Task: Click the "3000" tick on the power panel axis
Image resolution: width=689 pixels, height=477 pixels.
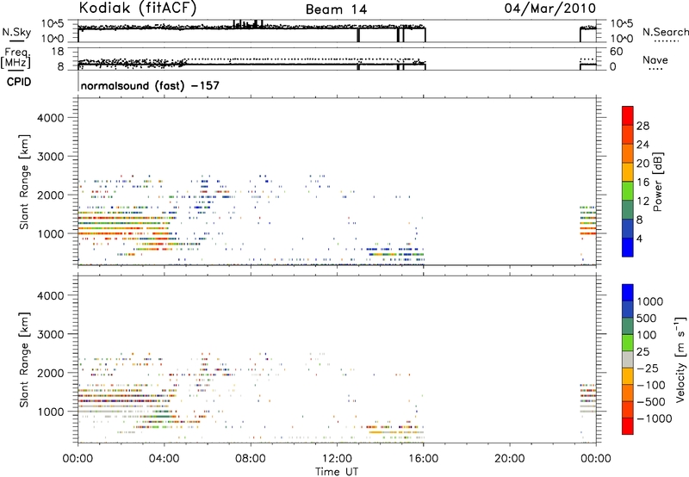Action: point(50,157)
